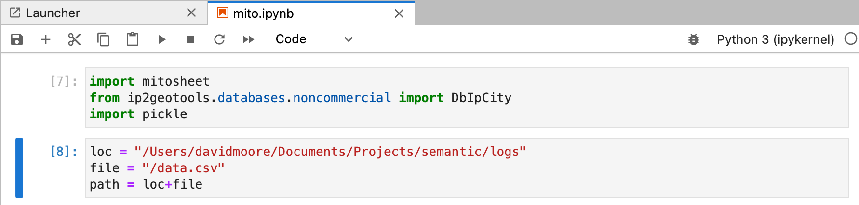Screen dimensions: 859x205
Task: Copy the selected cell
Action: pos(104,39)
